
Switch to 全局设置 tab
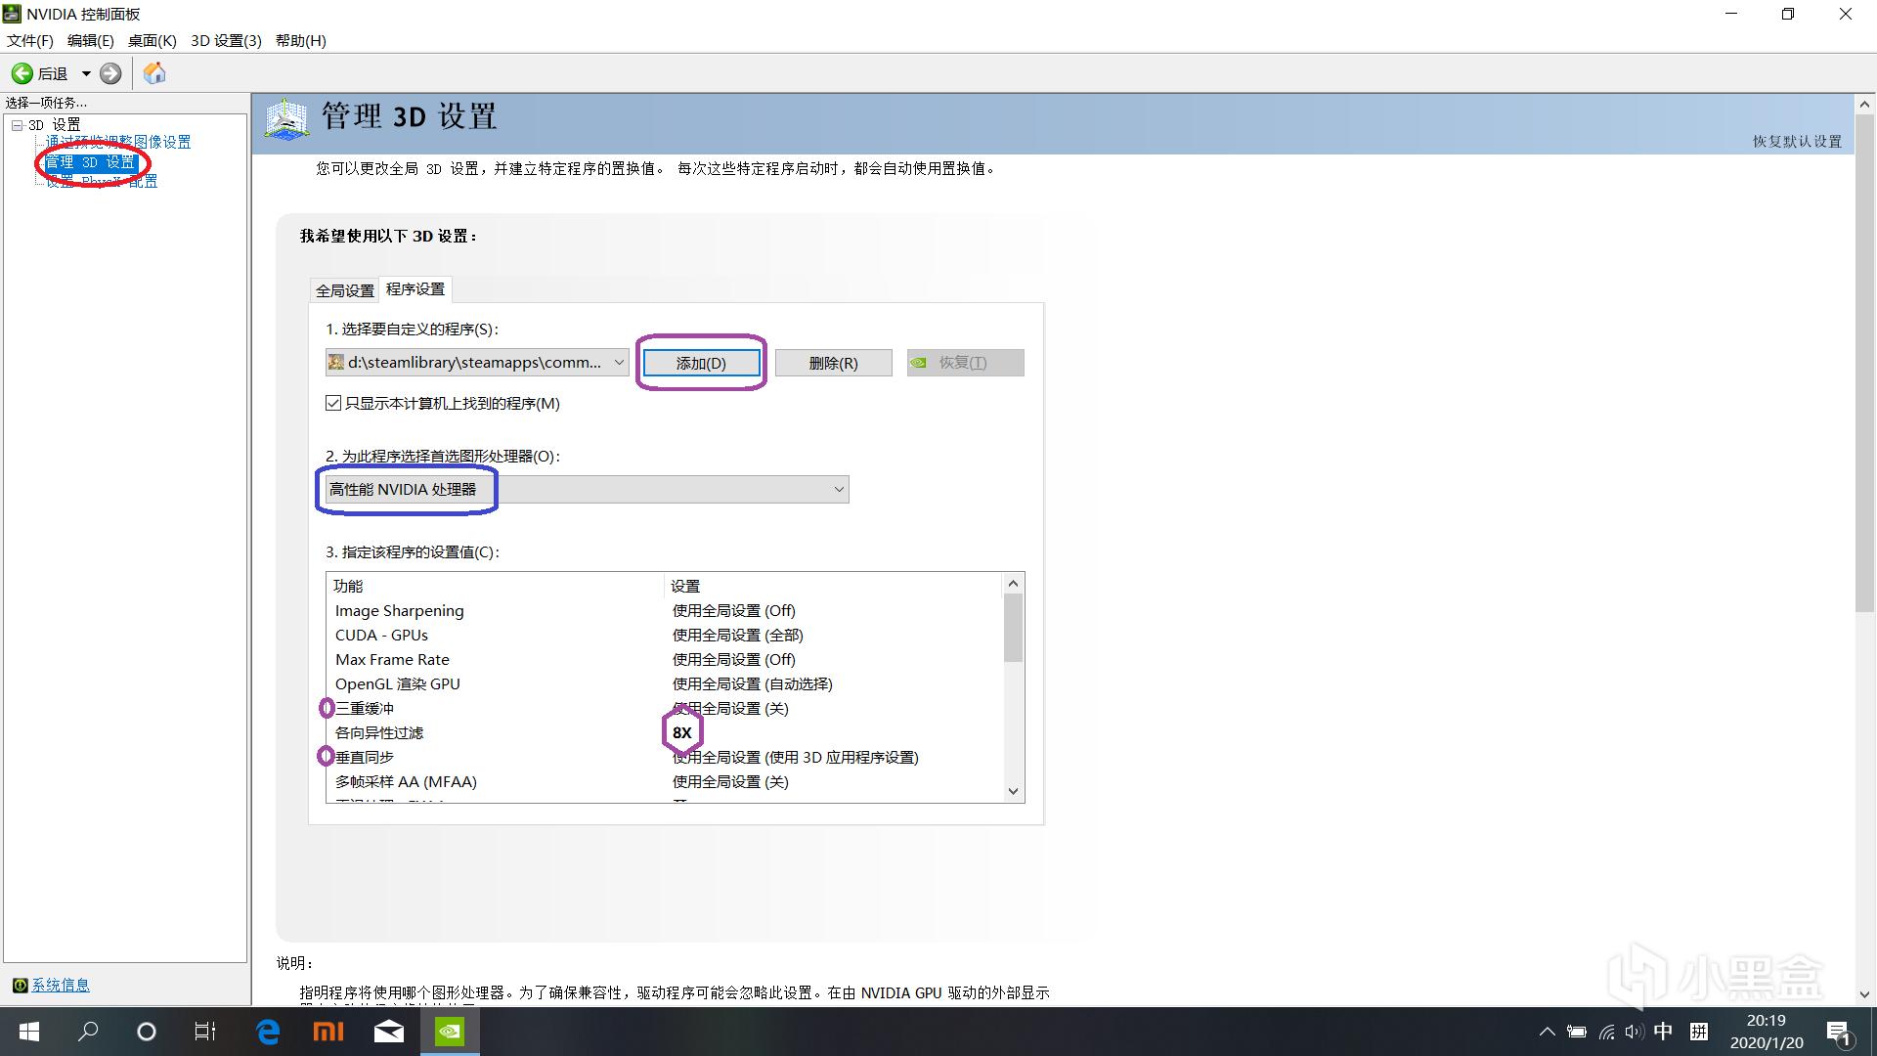pos(344,290)
